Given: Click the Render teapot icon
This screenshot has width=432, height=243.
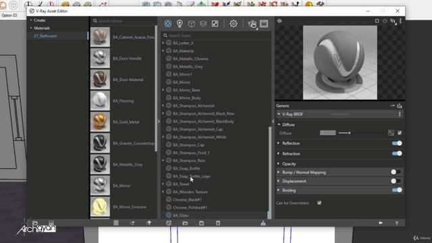Looking at the screenshot, I should click(252, 24).
